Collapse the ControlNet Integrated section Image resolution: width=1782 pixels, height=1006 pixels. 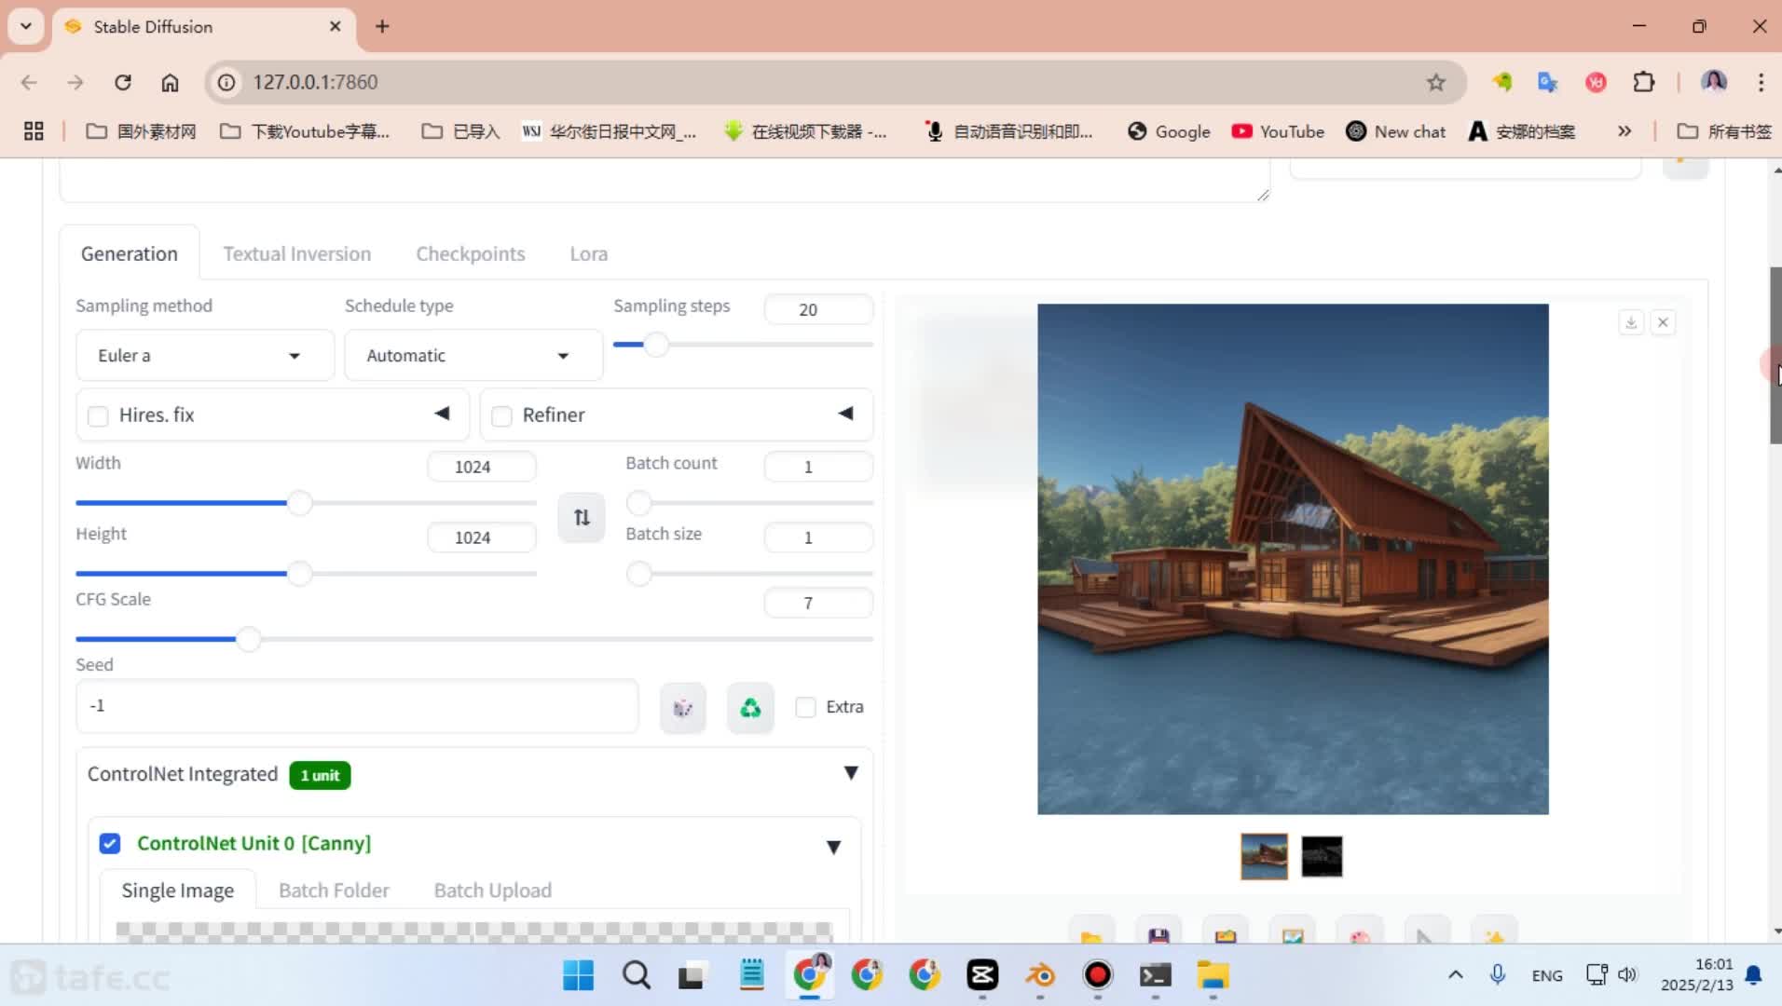click(850, 773)
